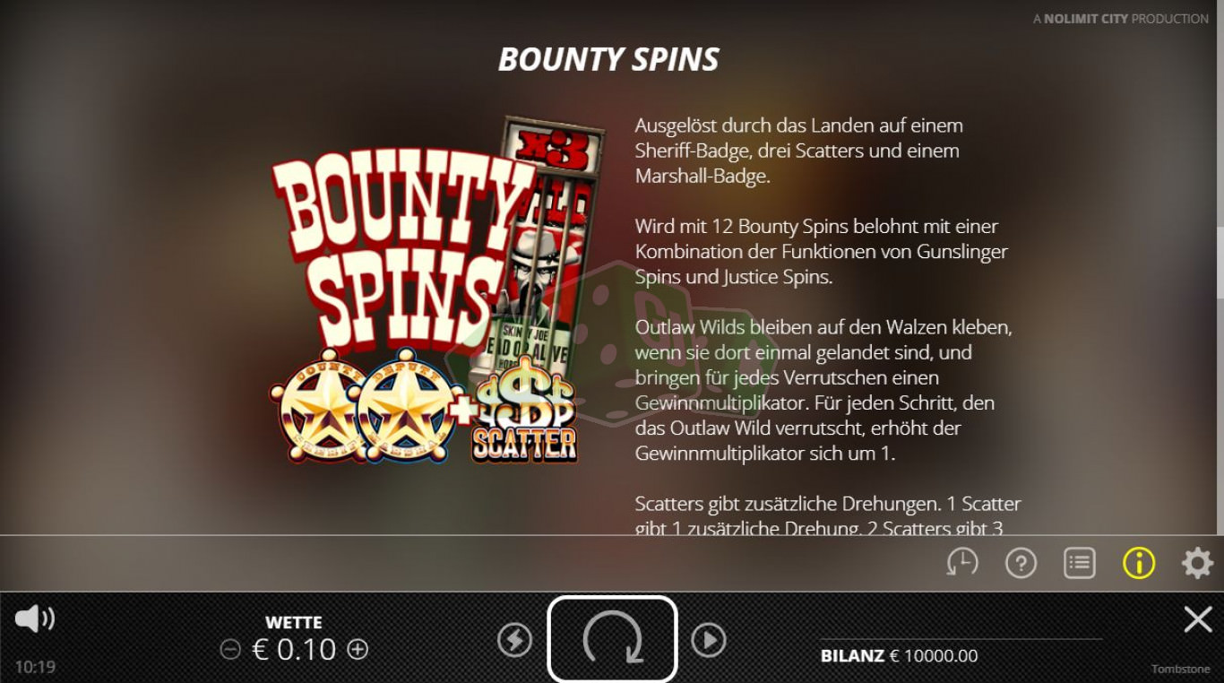Image resolution: width=1224 pixels, height=683 pixels.
Task: Open the paytable list icon
Action: click(x=1080, y=563)
